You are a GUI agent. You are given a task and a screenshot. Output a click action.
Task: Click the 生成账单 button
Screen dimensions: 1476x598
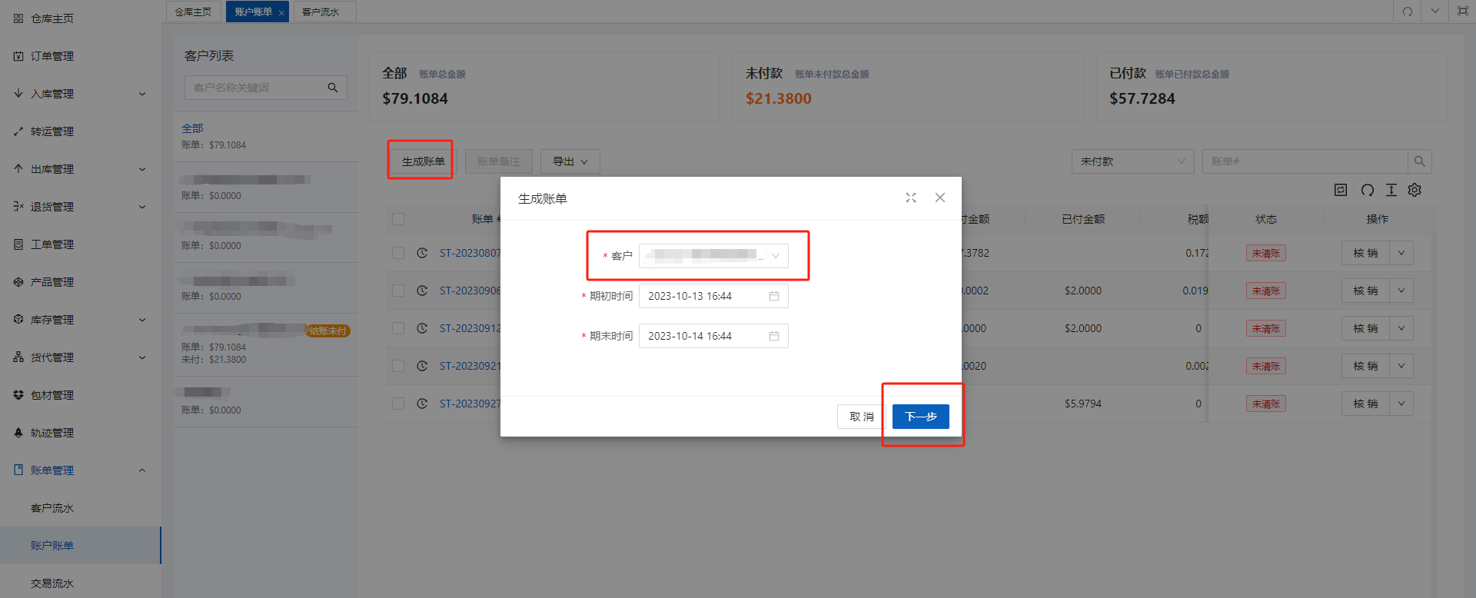coord(423,161)
